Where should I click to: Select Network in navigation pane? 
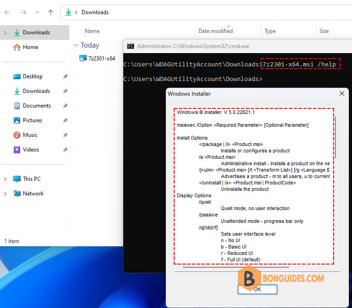coord(33,194)
